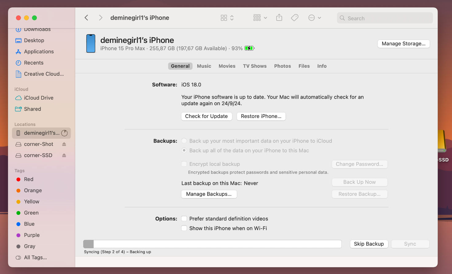
Task: Switch to the Photos tab
Action: 282,66
